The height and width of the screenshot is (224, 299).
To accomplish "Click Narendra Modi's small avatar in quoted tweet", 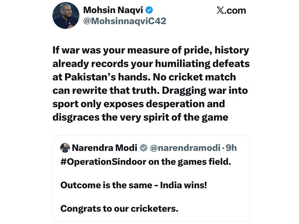I will (x=65, y=148).
